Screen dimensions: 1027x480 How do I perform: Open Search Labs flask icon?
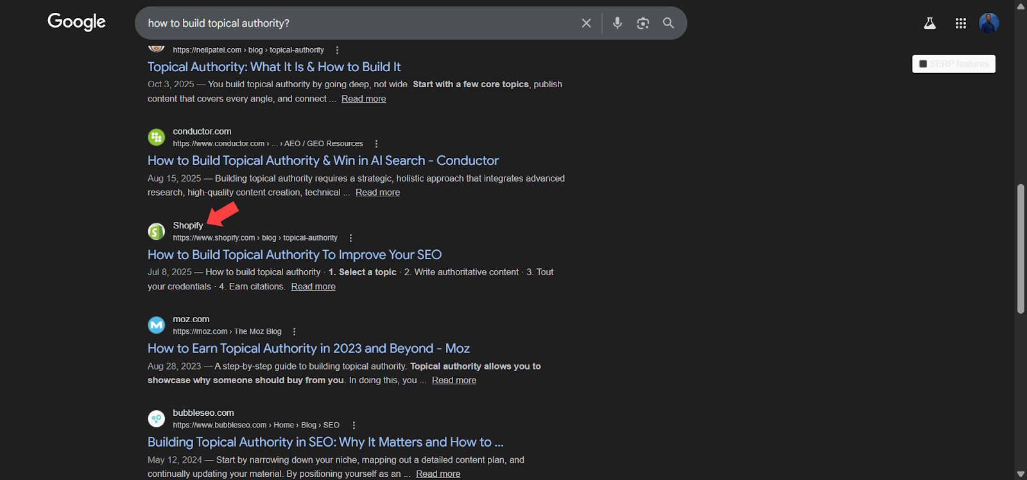point(929,23)
